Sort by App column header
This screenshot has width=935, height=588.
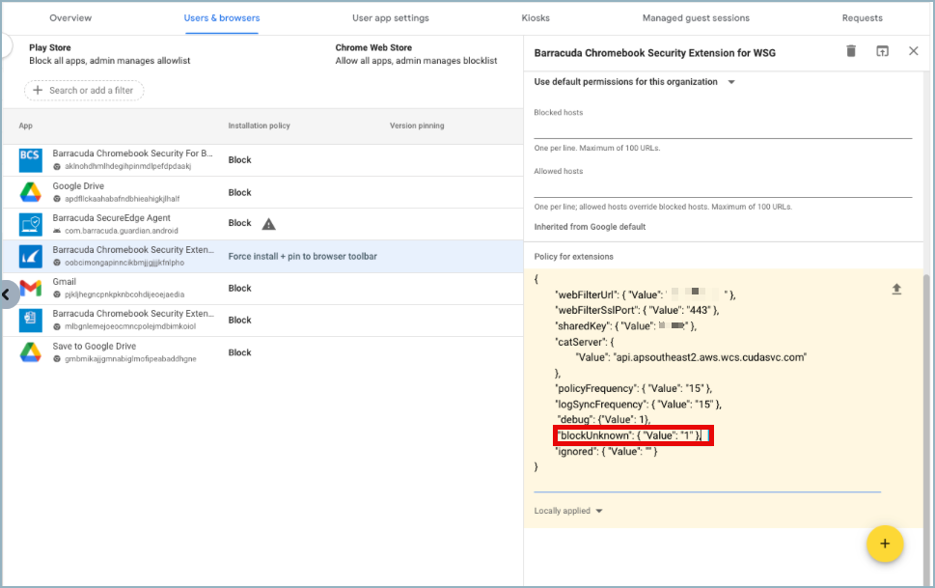(x=26, y=126)
